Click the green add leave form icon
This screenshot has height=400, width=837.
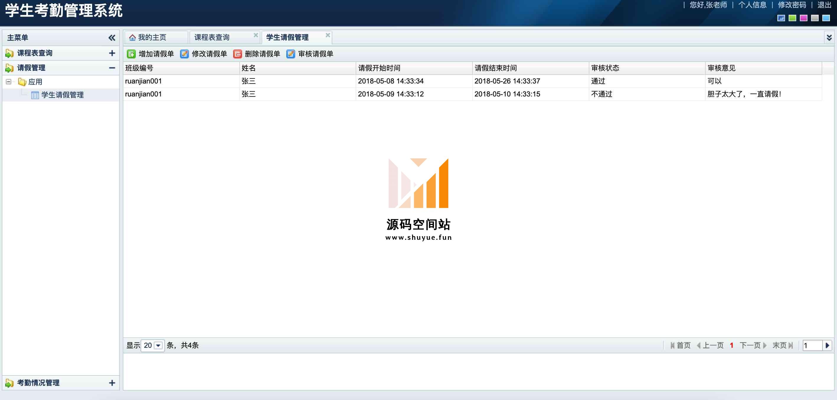coord(131,54)
